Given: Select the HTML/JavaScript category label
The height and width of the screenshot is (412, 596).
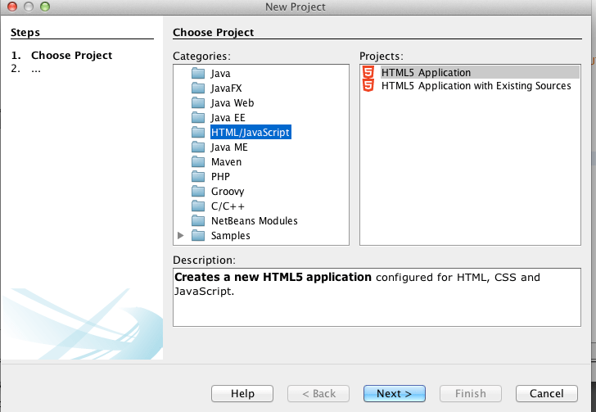Looking at the screenshot, I should point(251,132).
